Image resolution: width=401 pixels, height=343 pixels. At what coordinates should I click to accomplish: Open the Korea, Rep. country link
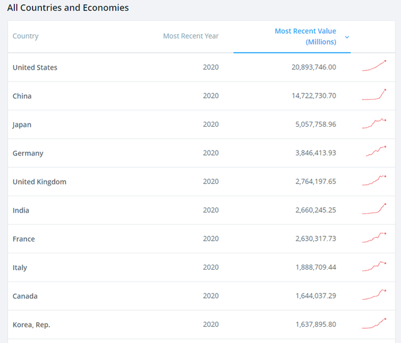31,325
